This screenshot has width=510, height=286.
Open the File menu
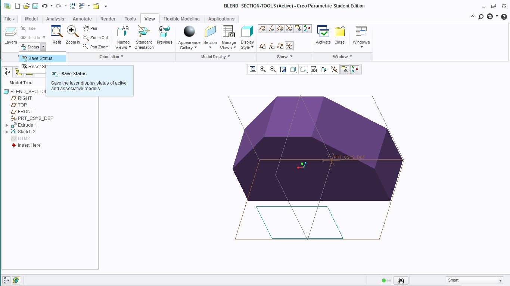[10, 19]
